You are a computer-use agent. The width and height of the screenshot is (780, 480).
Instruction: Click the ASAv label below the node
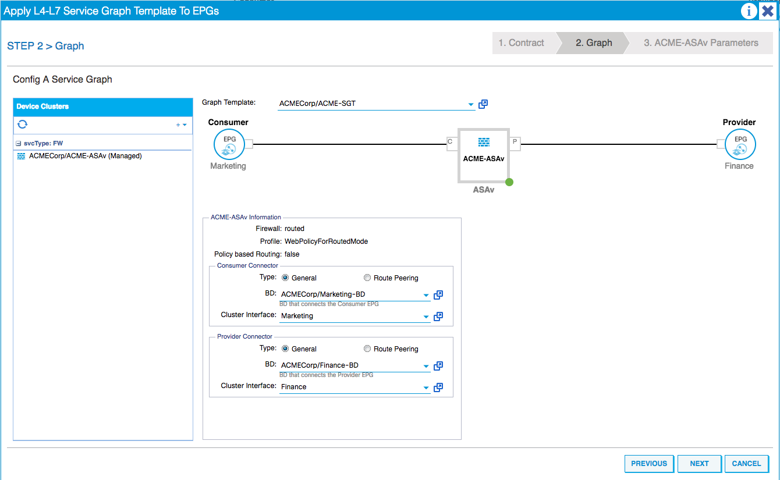(484, 190)
